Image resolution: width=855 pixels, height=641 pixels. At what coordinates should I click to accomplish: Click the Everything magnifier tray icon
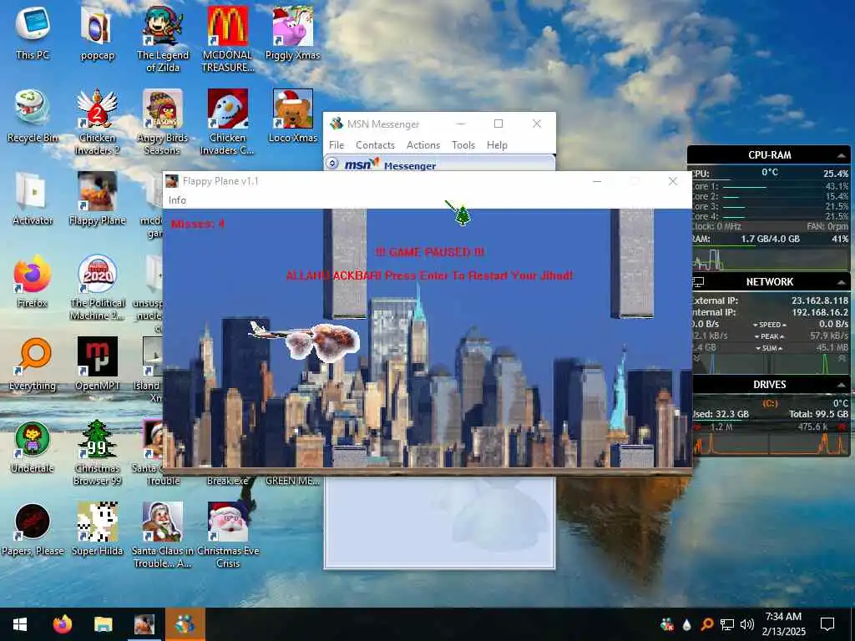706,624
